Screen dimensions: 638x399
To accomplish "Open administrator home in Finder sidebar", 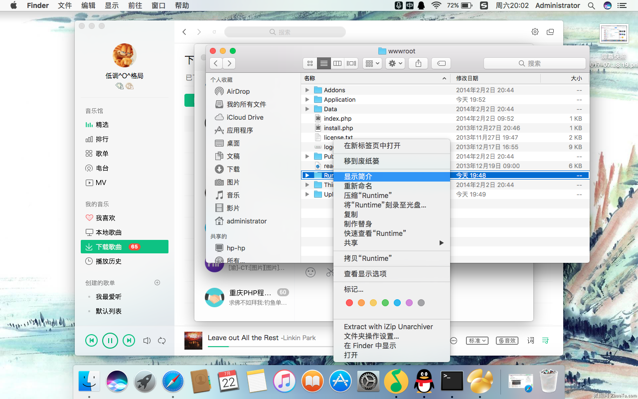I will coord(246,221).
